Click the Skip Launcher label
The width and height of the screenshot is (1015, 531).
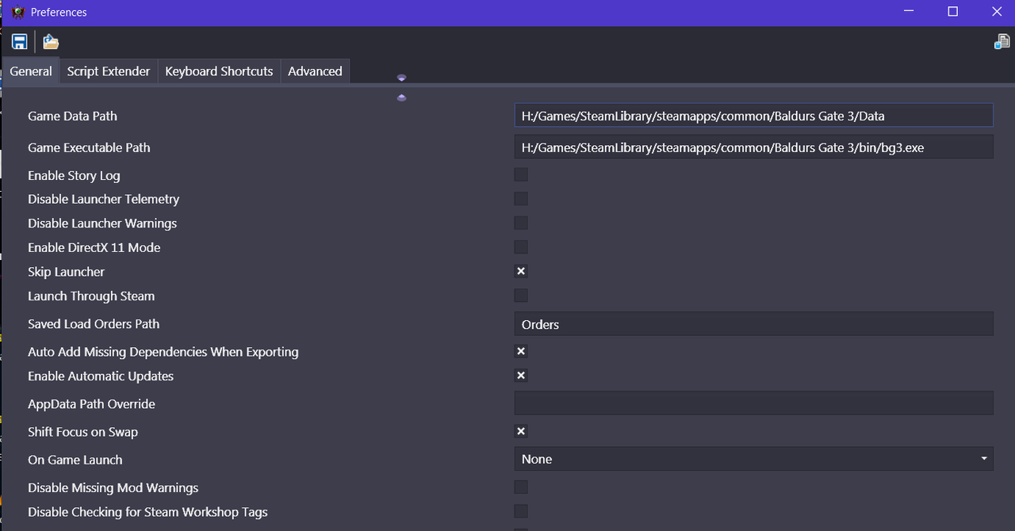[x=66, y=272]
